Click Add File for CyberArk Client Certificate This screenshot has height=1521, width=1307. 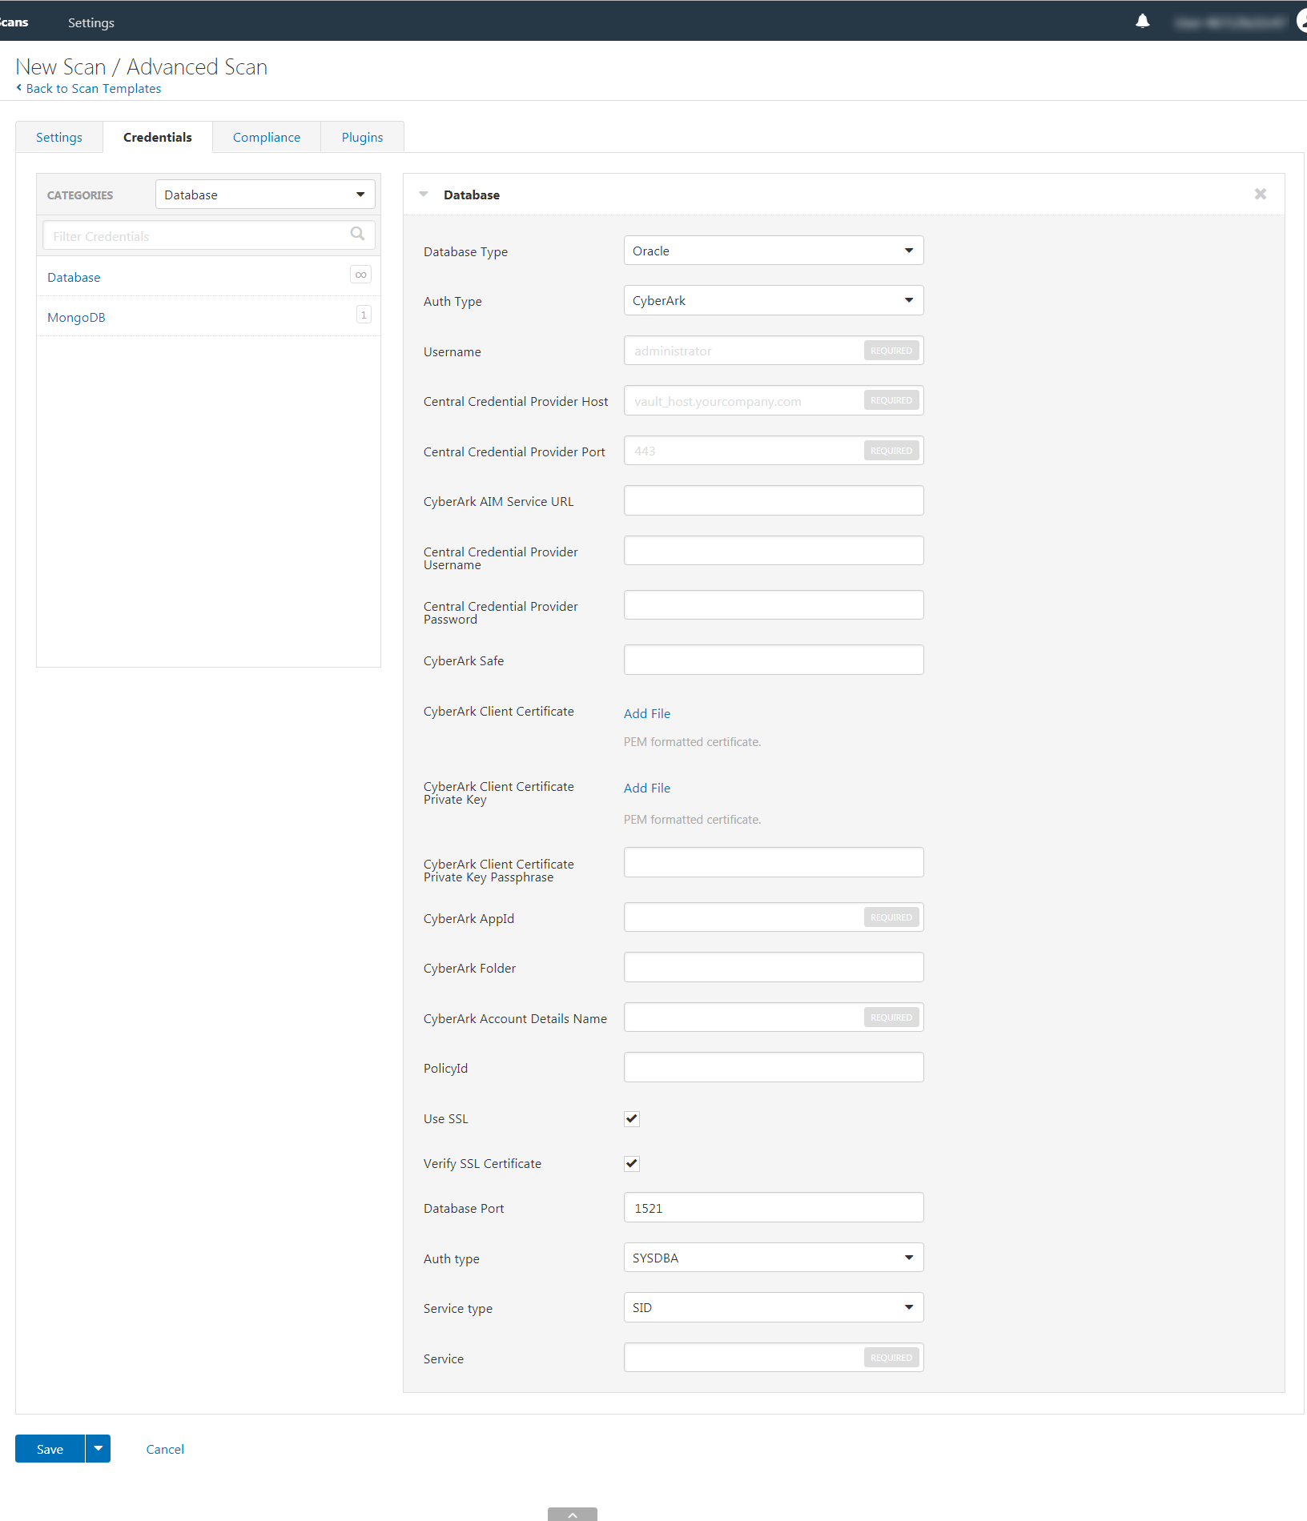(x=646, y=714)
